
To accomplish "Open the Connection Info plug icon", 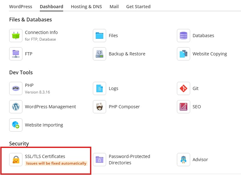I will click(16, 36).
